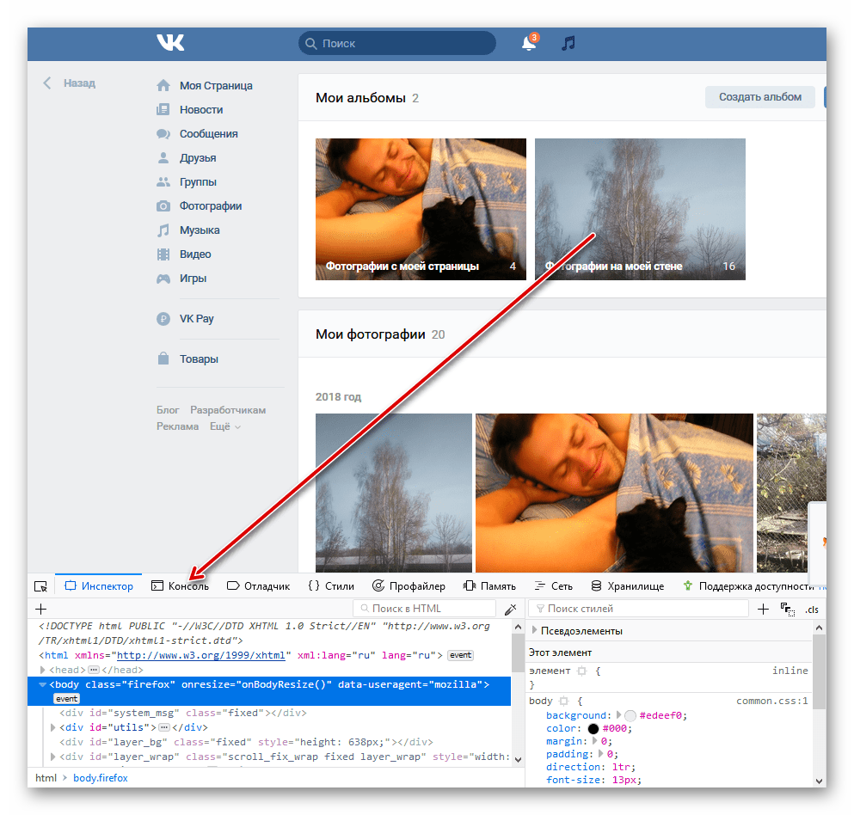The width and height of the screenshot is (854, 815).
Task: Click the plus icon to create a new node
Action: pos(40,609)
